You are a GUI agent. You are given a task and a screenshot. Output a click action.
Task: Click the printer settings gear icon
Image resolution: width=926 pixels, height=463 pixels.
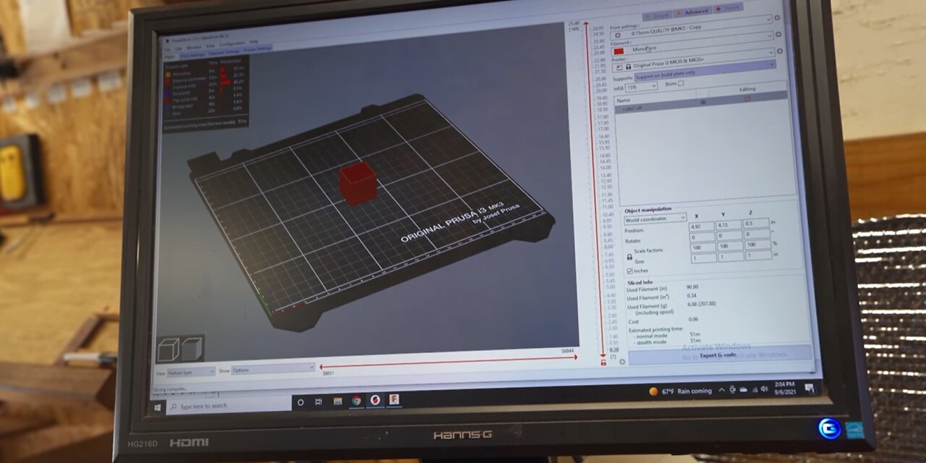[x=780, y=51]
